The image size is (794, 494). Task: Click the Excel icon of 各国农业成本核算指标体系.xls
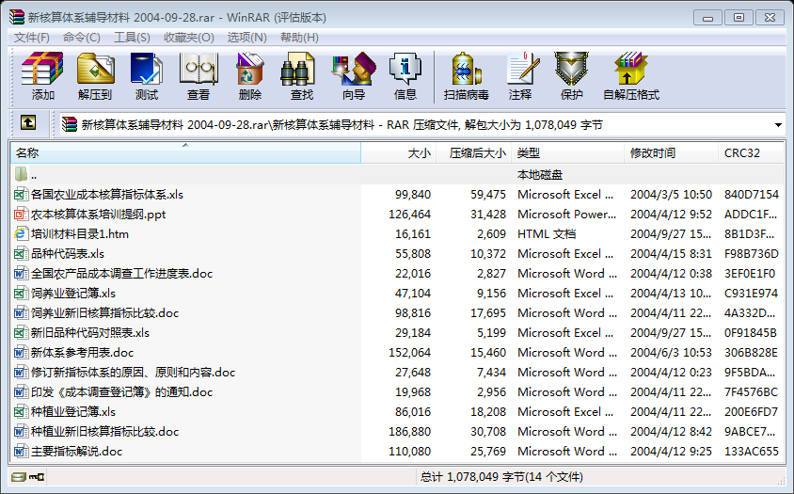(21, 194)
